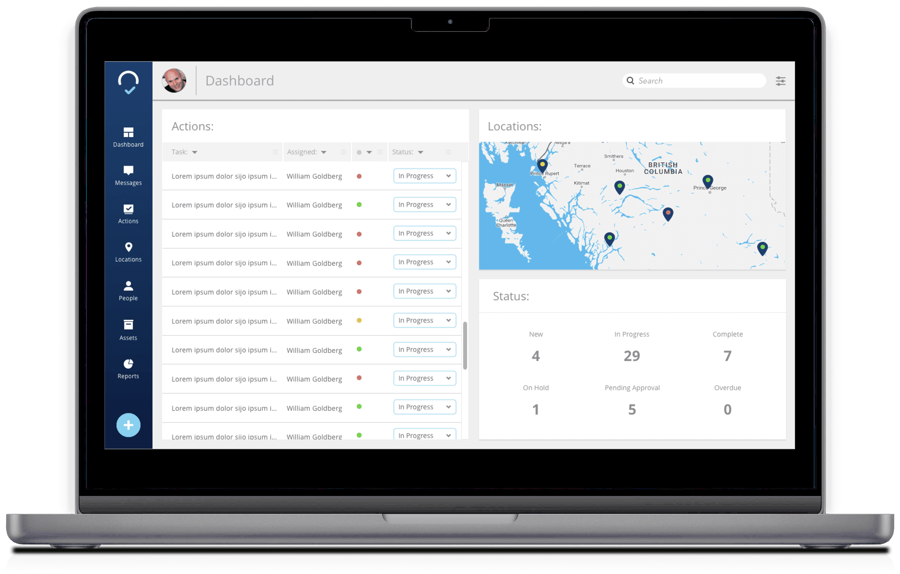Click the Overdue count 0
Screen dimensions: 900x574
point(727,409)
